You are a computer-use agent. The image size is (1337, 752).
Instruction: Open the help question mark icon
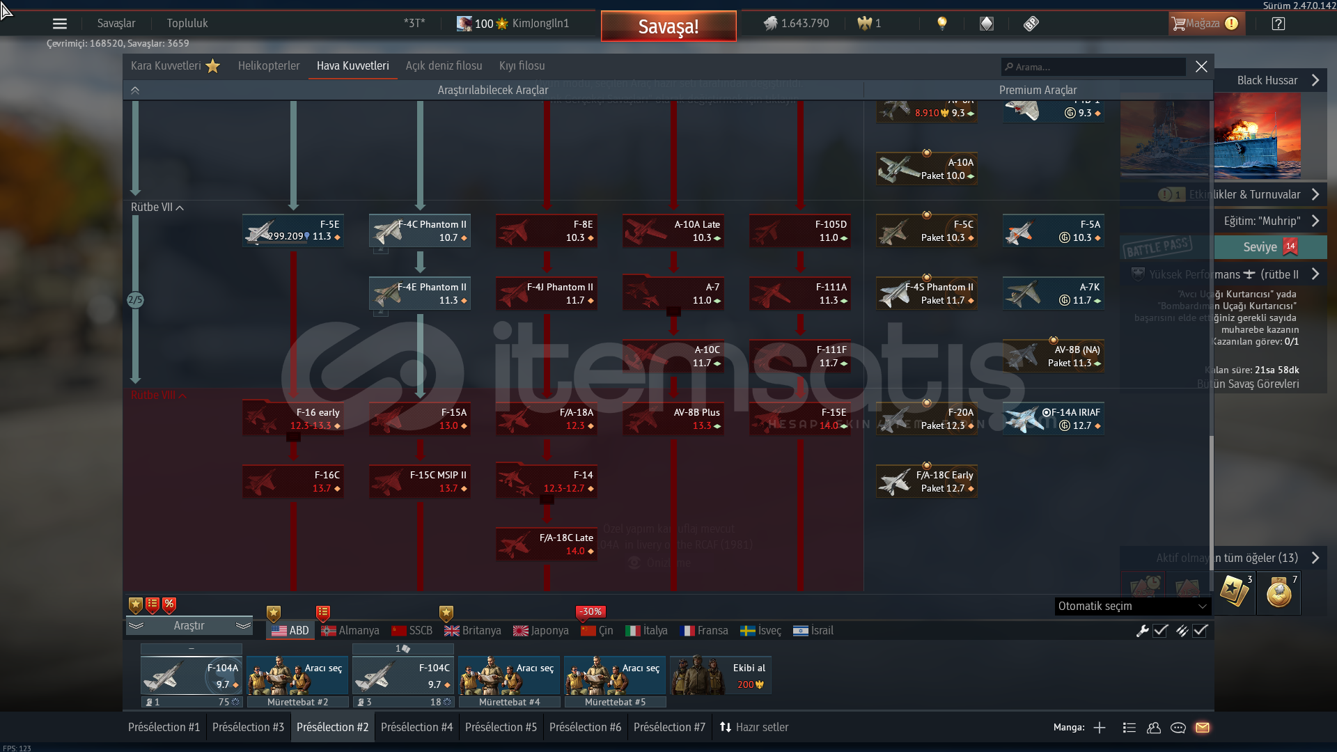click(x=1278, y=24)
